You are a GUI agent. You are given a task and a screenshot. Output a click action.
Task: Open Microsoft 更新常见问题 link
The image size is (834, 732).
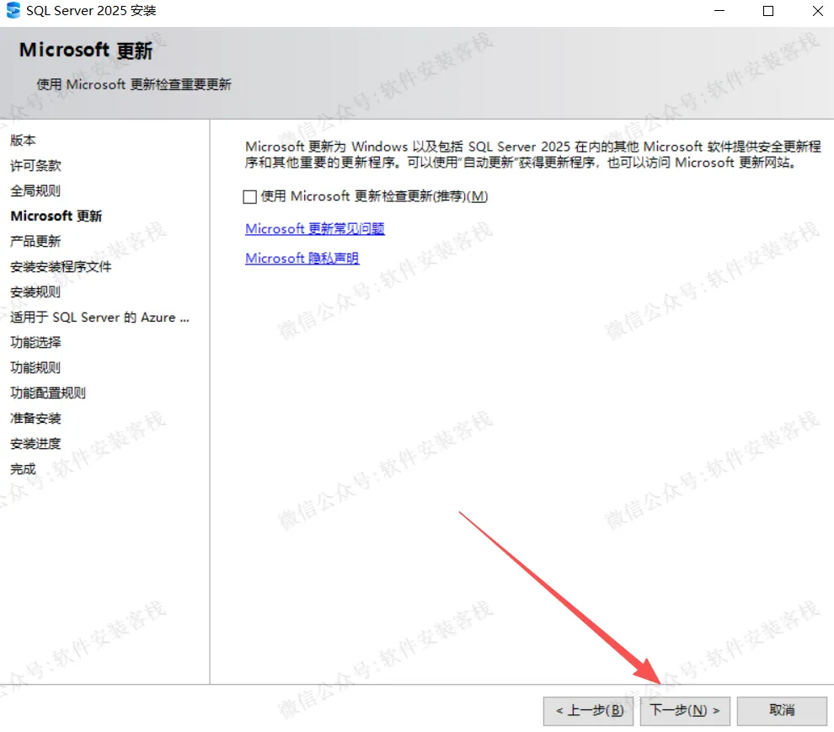tap(315, 229)
